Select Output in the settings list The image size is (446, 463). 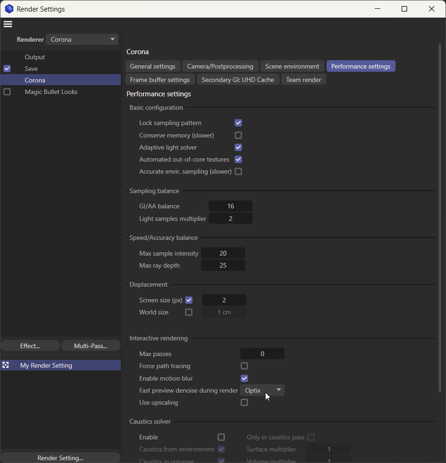point(35,57)
